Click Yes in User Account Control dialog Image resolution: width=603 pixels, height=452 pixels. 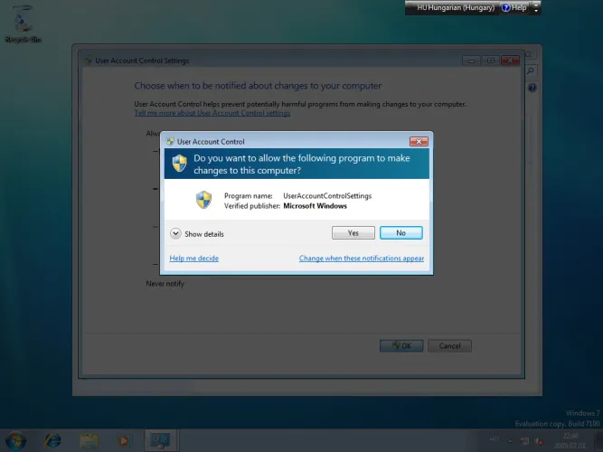(x=353, y=232)
